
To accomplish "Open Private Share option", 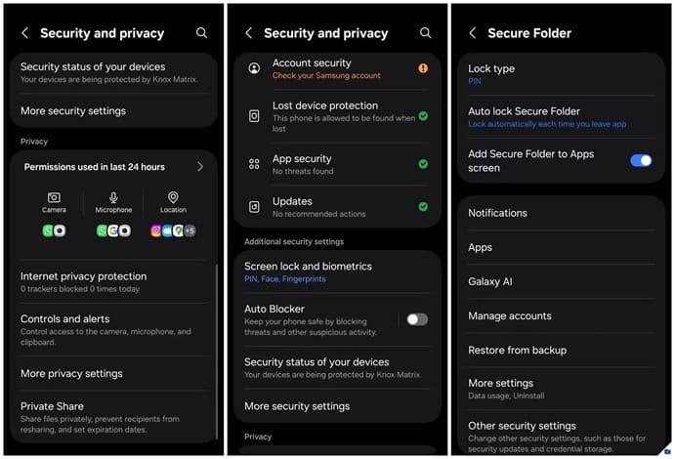I will pos(113,417).
